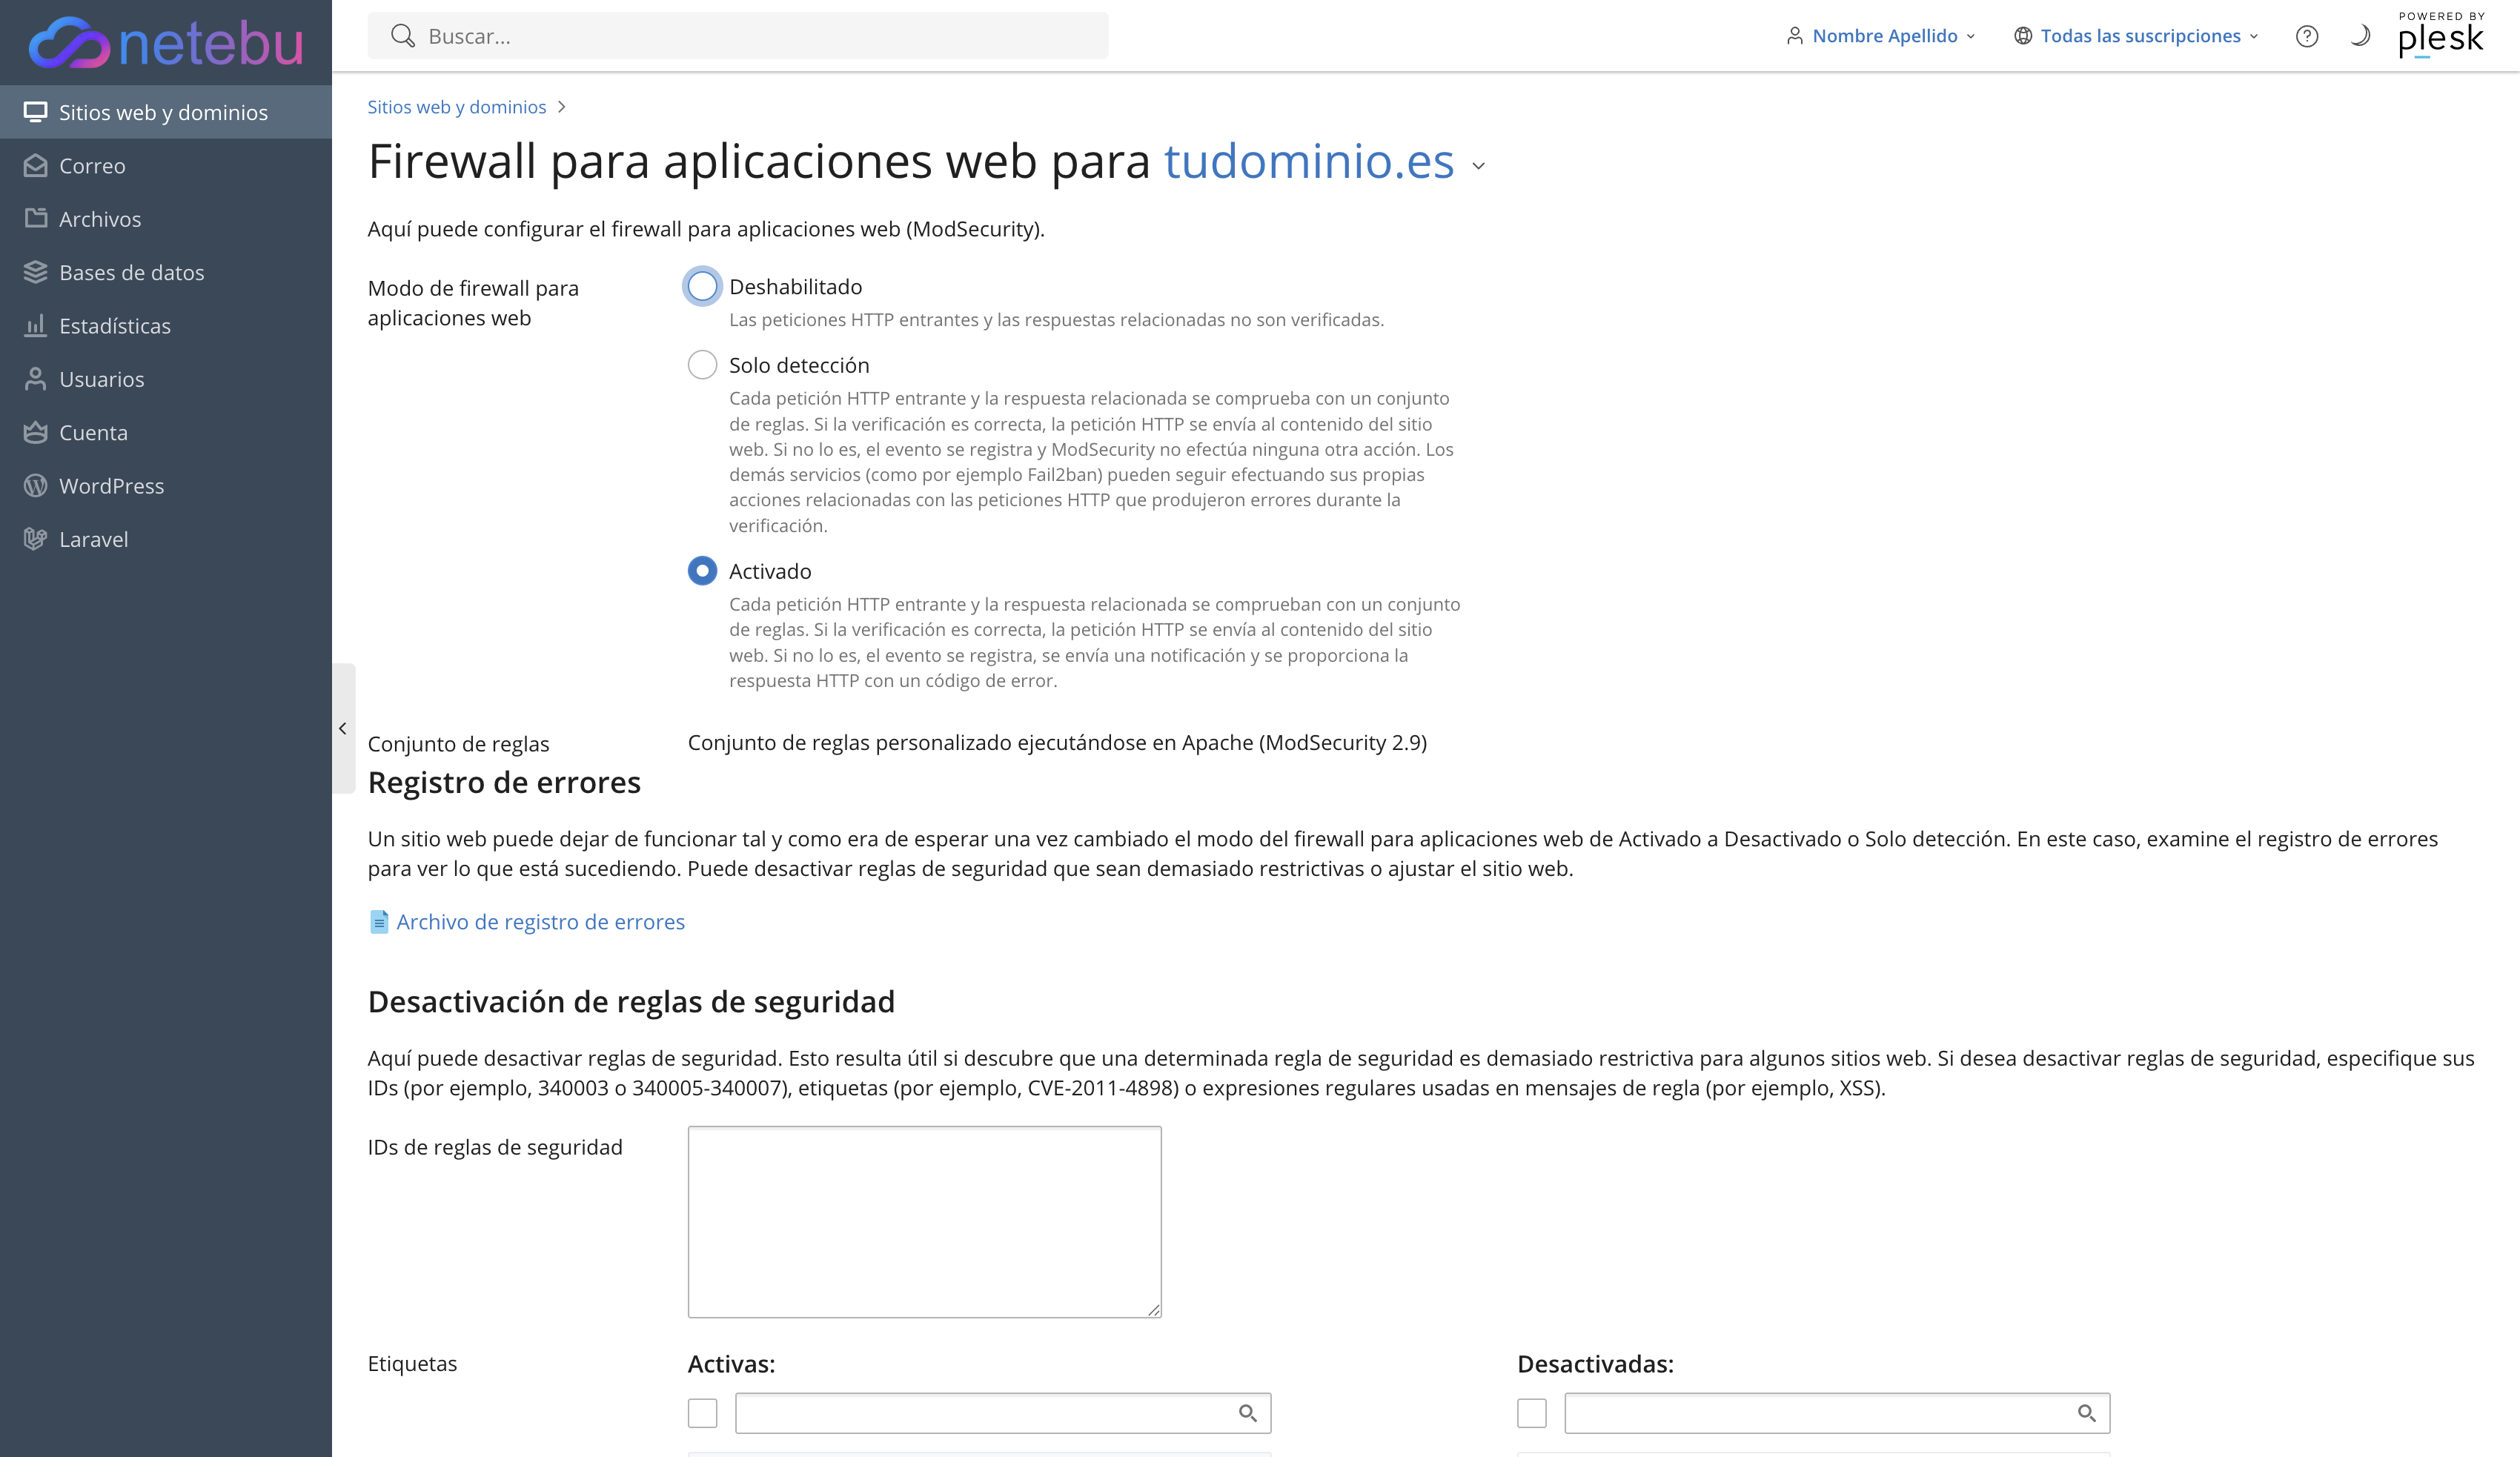Navigate to Bases de datos
Viewport: 2520px width, 1457px height.
(x=166, y=272)
